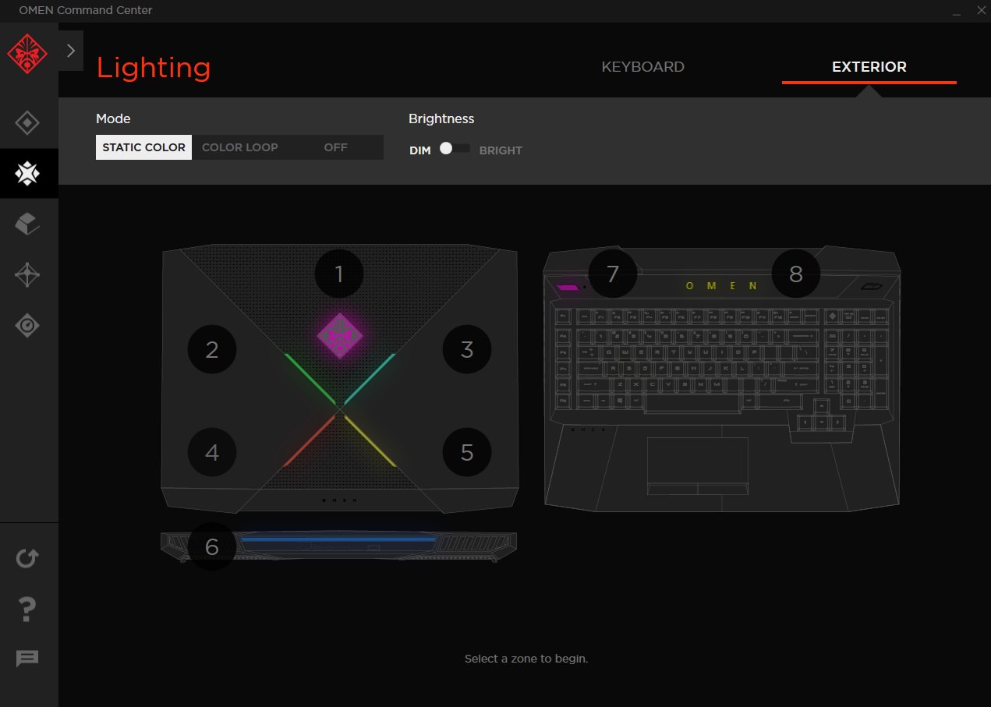Click the yellow light strip on the lid
The image size is (991, 707).
[370, 440]
